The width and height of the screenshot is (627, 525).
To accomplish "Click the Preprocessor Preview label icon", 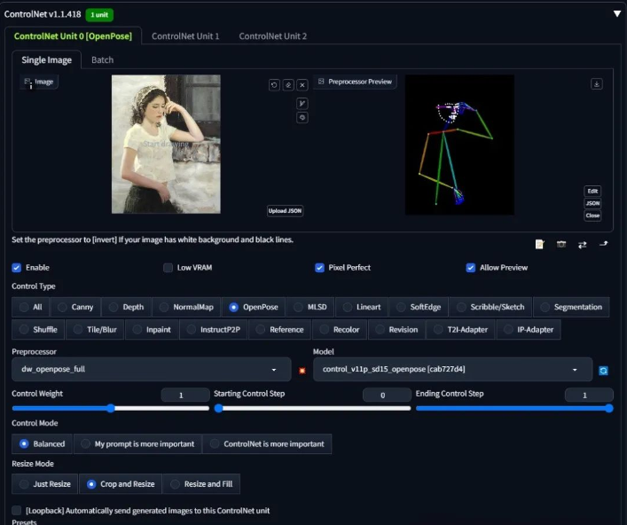I will [321, 82].
